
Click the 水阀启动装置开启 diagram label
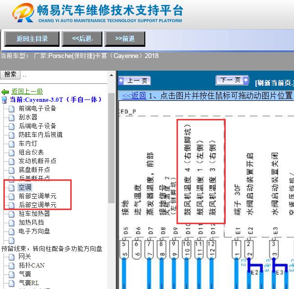coord(250,184)
